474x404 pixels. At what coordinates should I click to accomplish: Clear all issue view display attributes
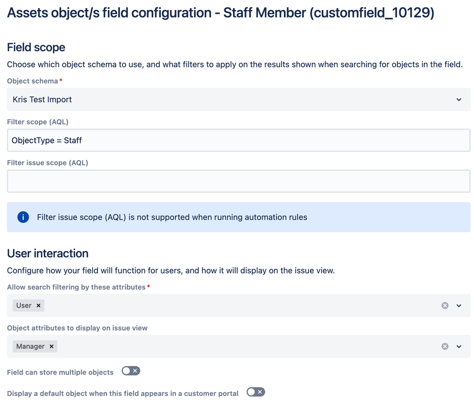click(445, 347)
